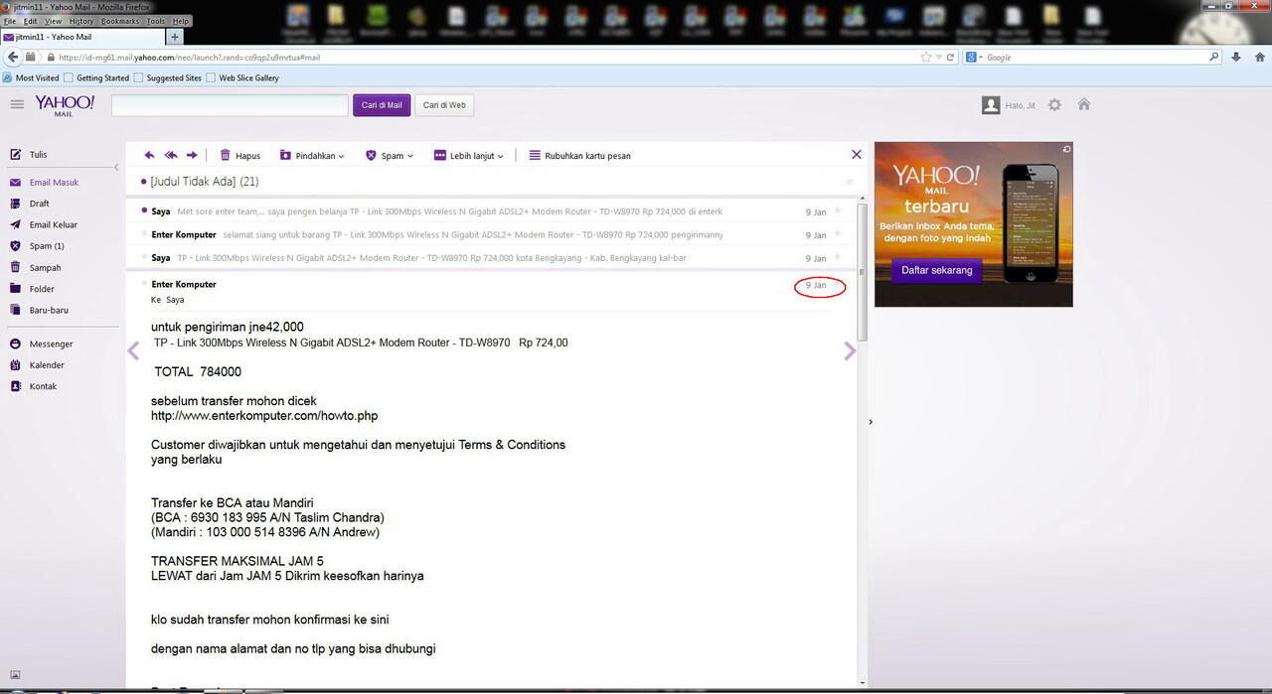Go to next message with right chevron

point(850,350)
